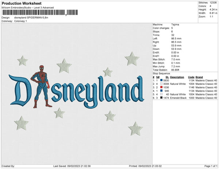Screen dimensions: 219x169
Task: Click 'Madeira Classic 40' in Emerald Black row
Action: click(x=206, y=98)
